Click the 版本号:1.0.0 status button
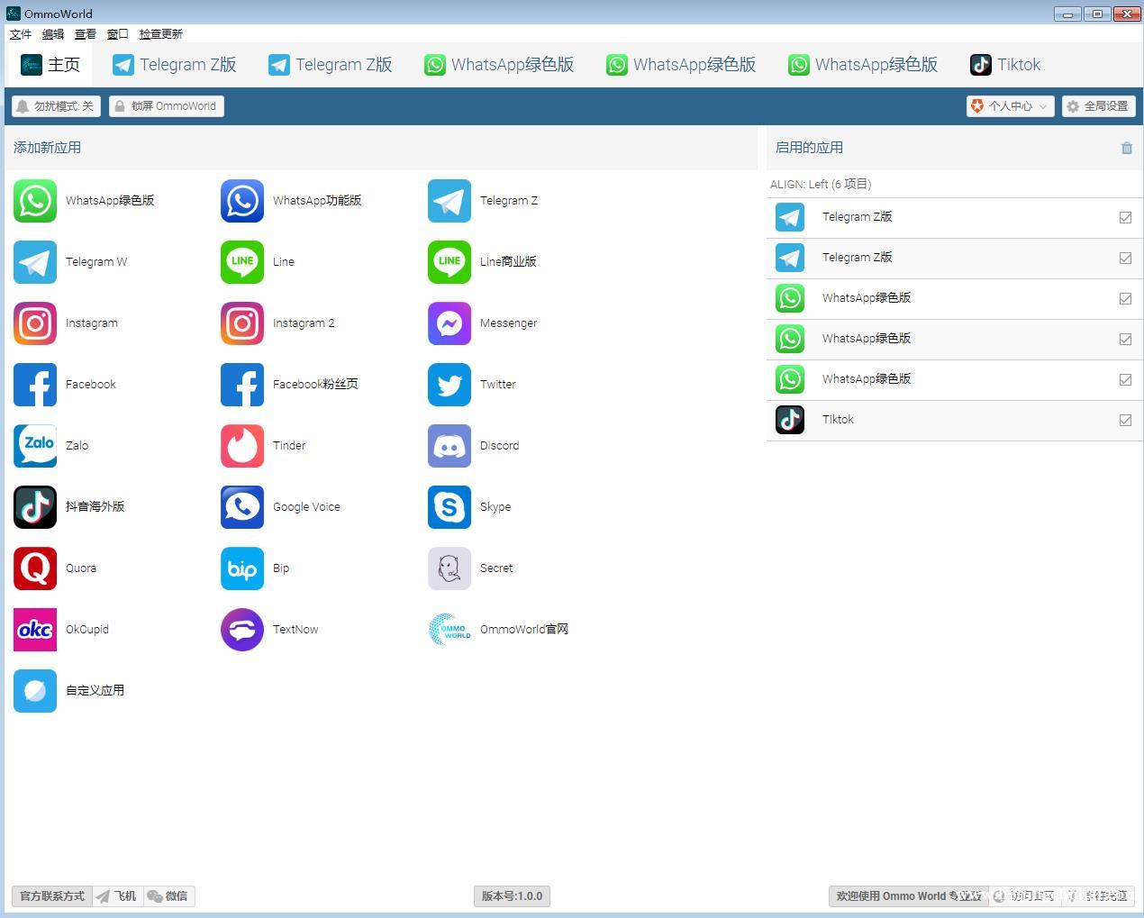 pos(512,896)
